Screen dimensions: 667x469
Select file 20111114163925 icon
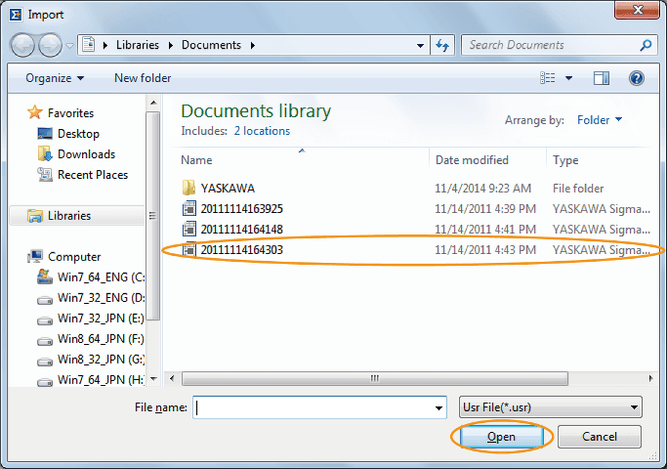coord(189,208)
